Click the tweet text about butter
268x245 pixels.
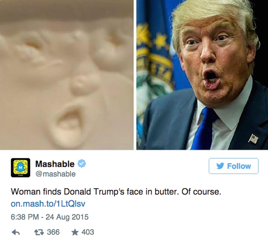pos(116,192)
